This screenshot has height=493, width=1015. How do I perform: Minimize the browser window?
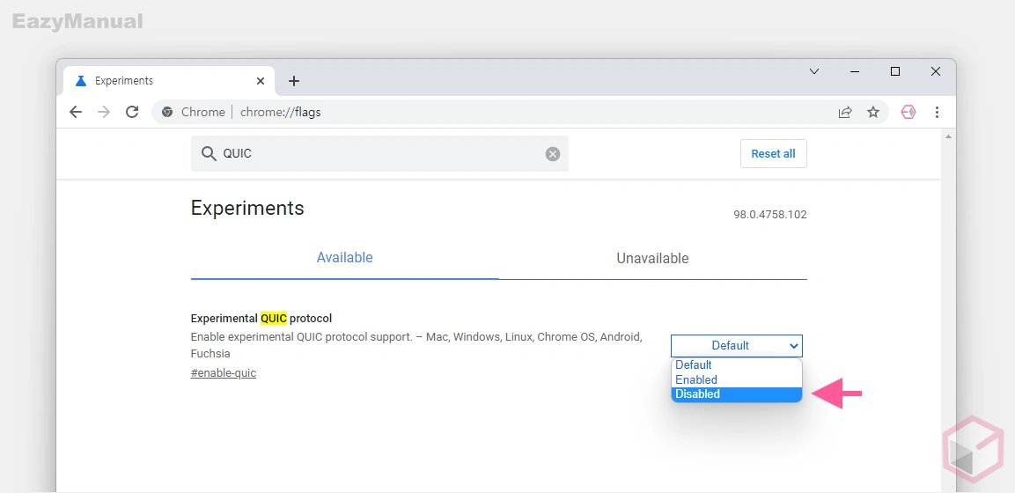point(855,72)
